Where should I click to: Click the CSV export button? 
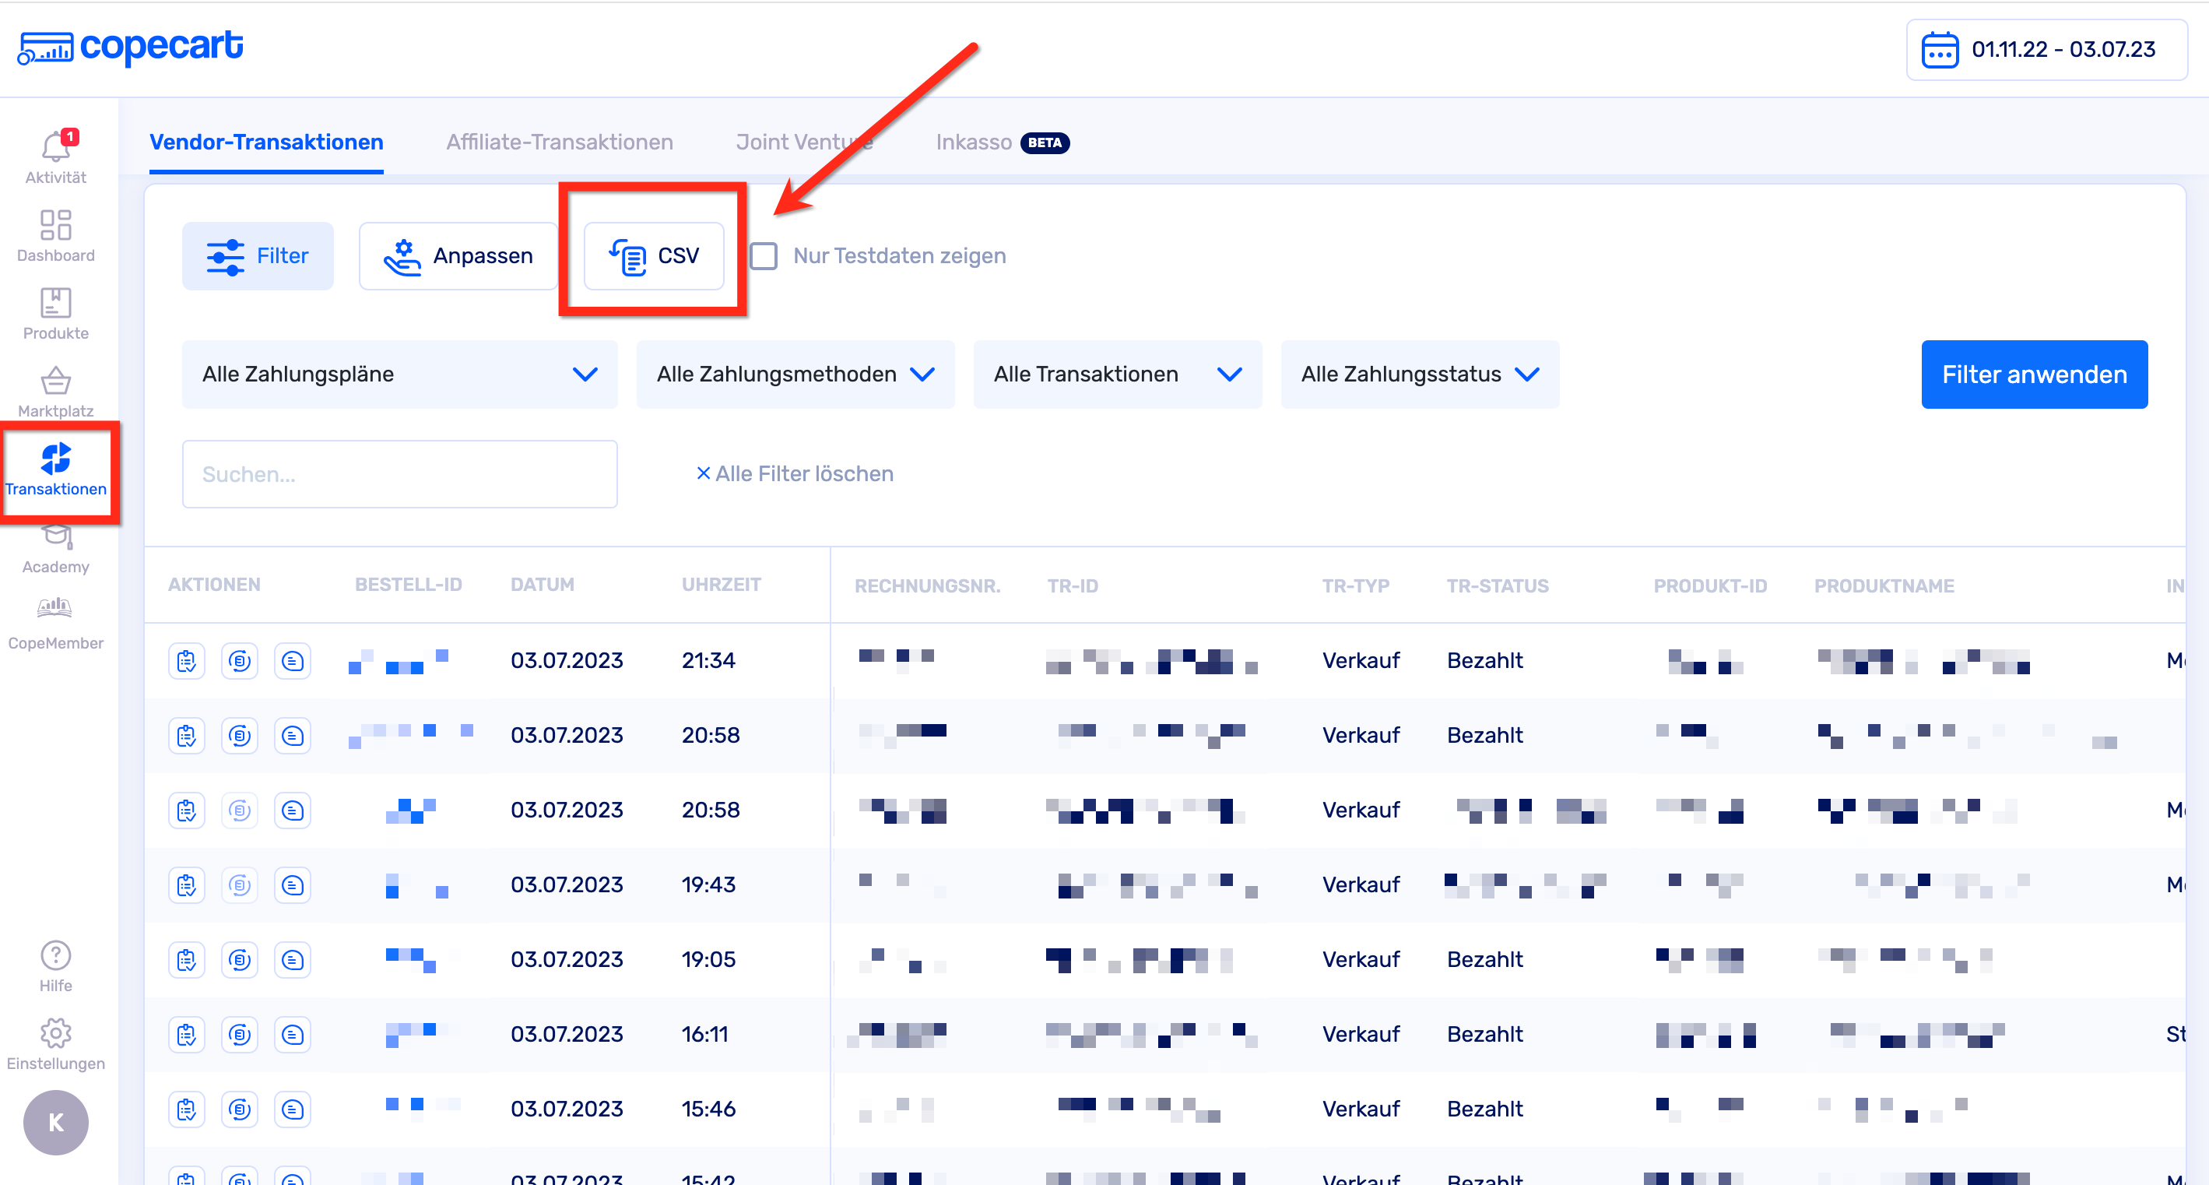click(x=654, y=255)
